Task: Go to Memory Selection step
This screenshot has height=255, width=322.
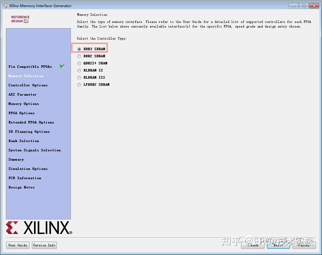Action: tap(26, 76)
